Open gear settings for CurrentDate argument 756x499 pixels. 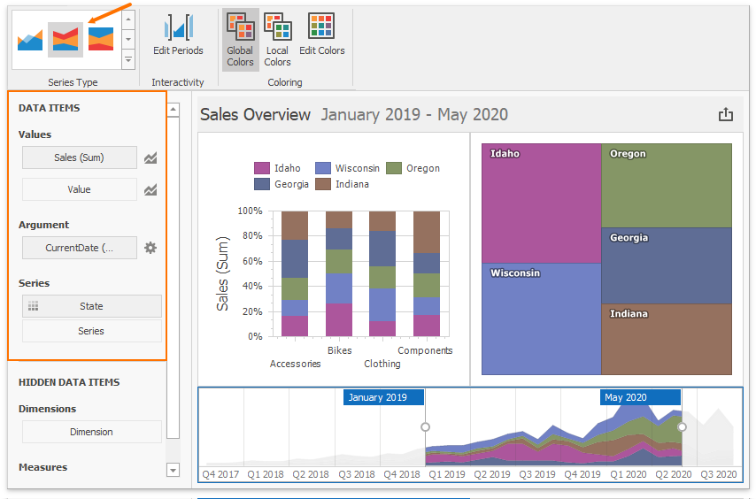[150, 248]
